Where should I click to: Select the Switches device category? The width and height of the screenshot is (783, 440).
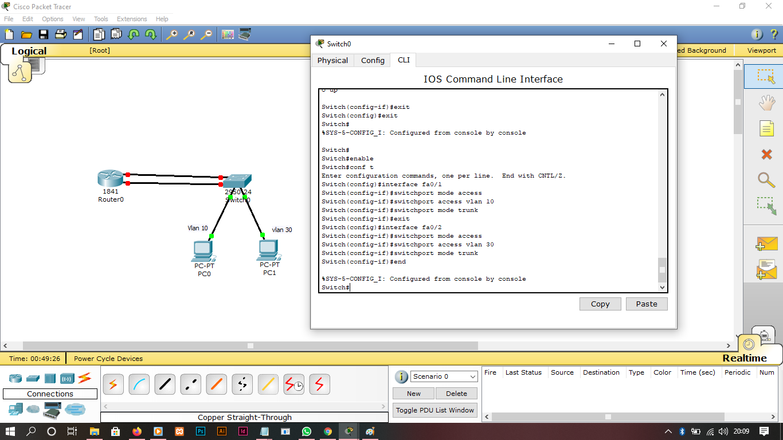33,378
